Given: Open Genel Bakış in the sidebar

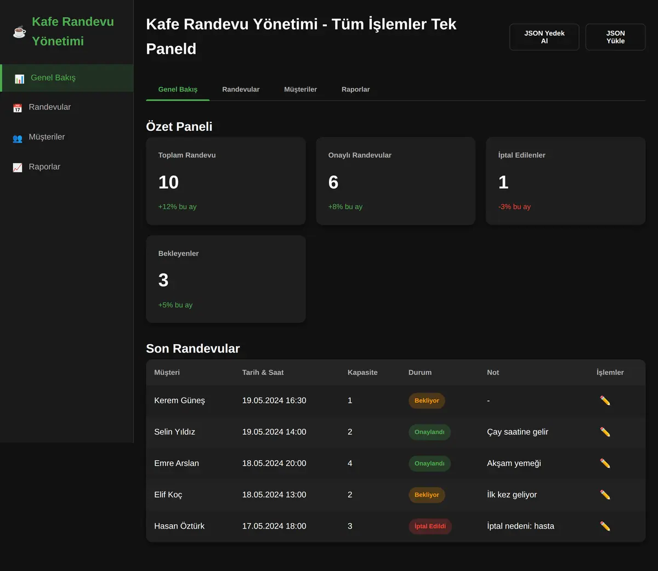Looking at the screenshot, I should point(67,78).
